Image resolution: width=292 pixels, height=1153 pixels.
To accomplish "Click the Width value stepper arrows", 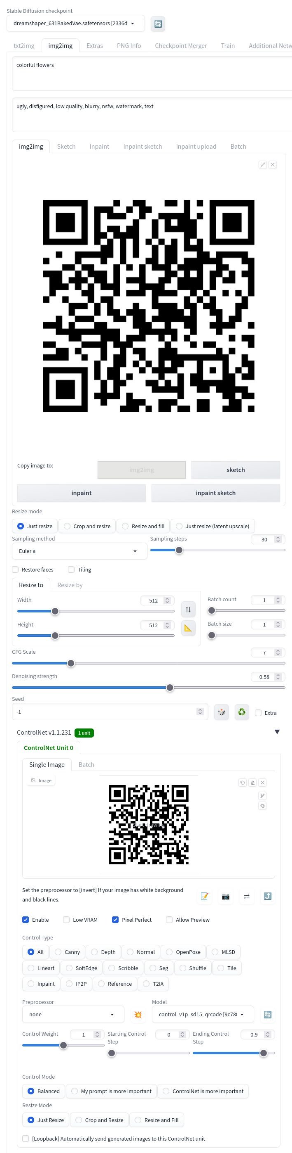I will point(167,600).
